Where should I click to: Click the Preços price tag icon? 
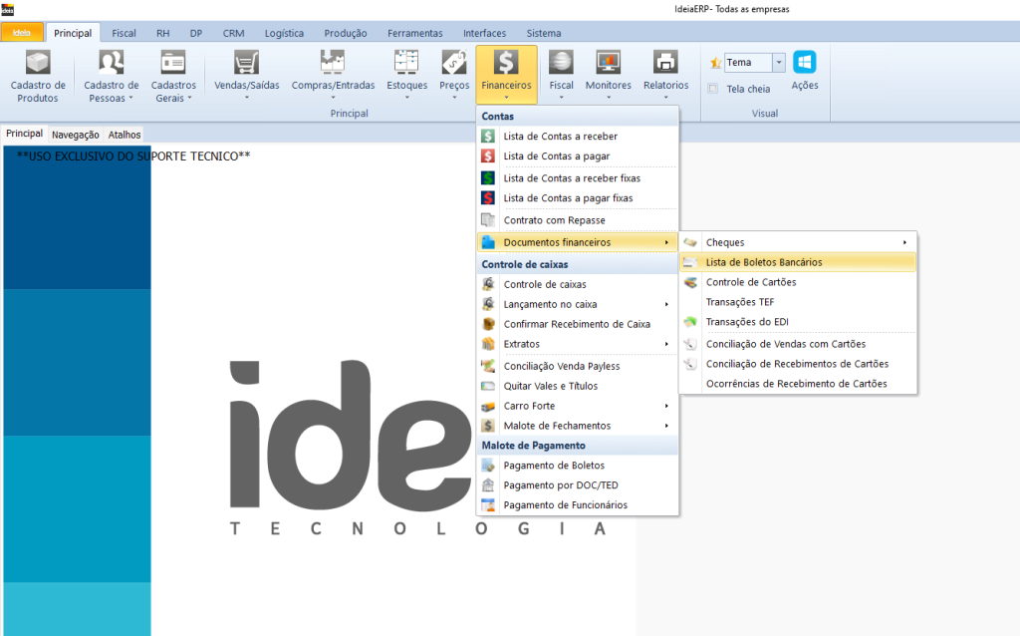pos(454,63)
